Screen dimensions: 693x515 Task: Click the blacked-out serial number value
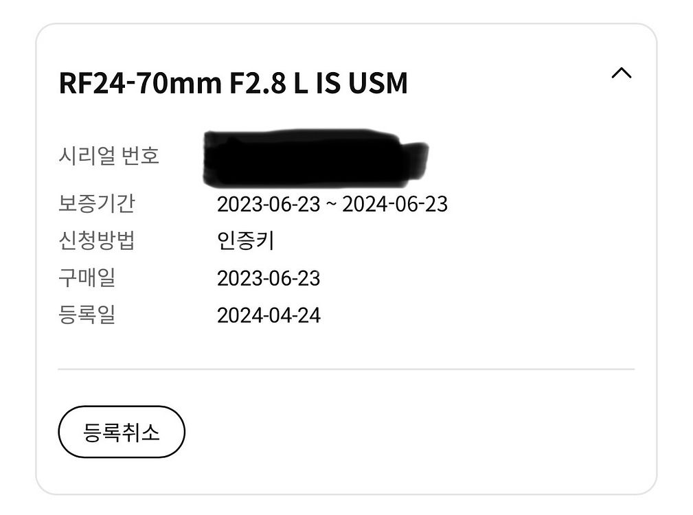tap(313, 157)
